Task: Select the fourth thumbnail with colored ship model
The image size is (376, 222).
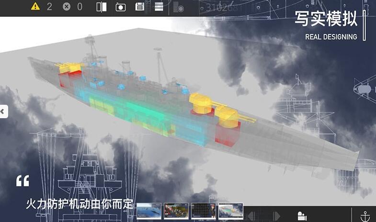Action: point(231,211)
